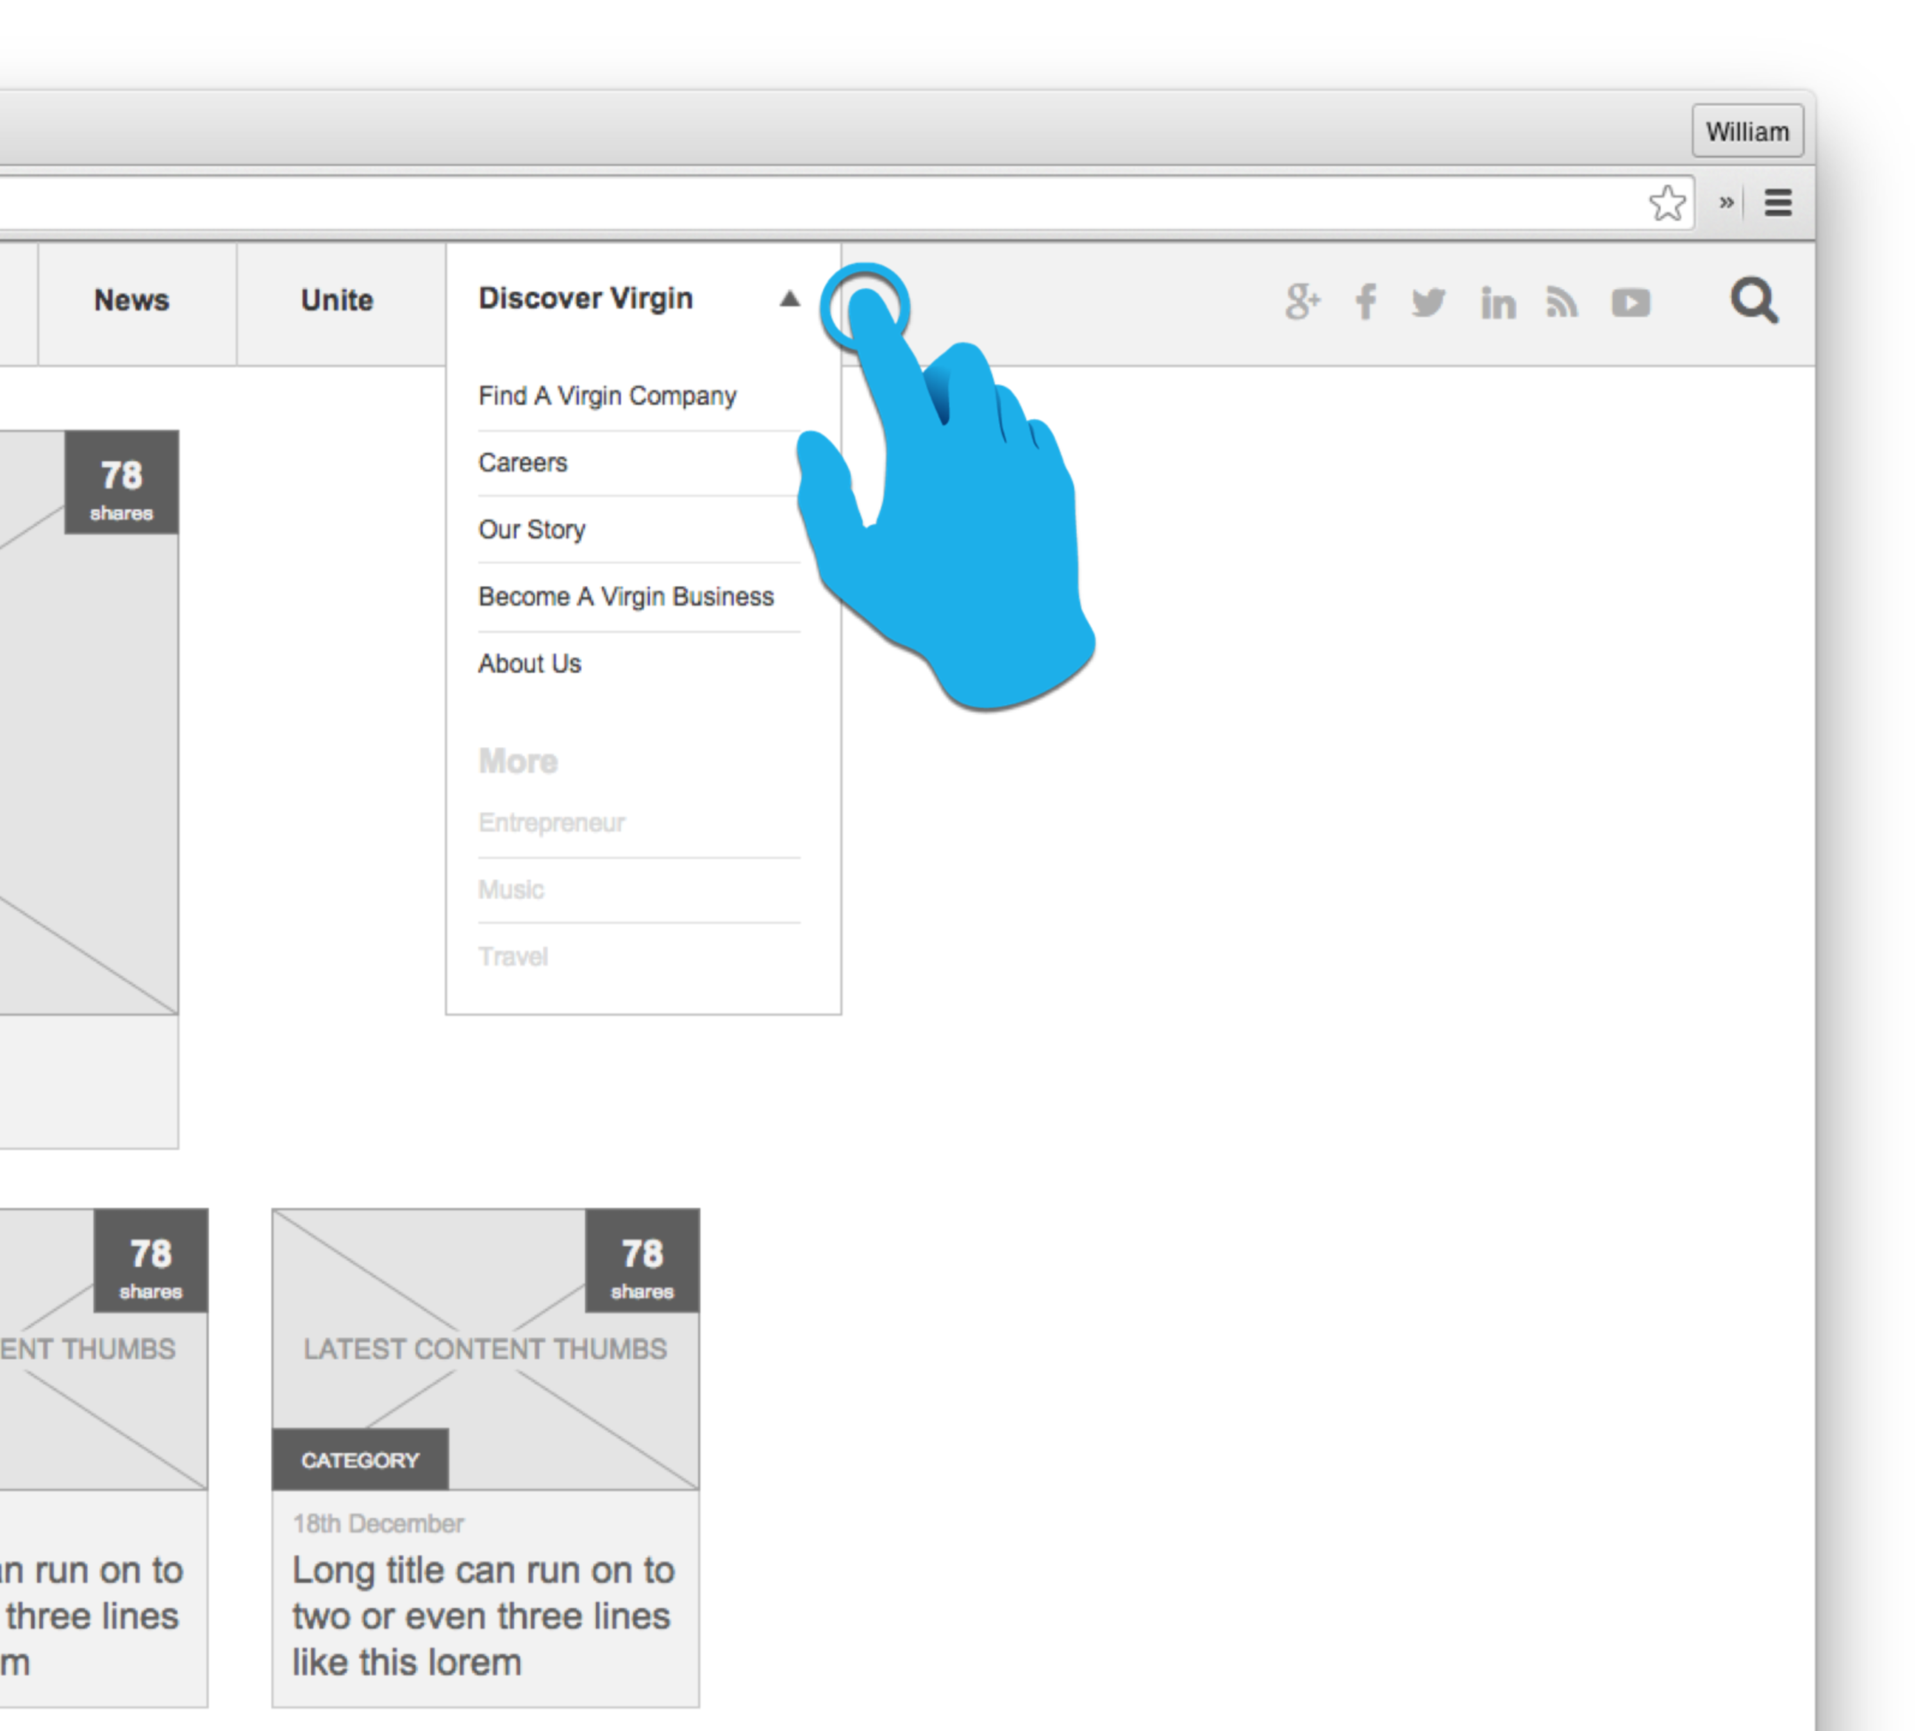Show hidden extensions with the chevron icon
The height and width of the screenshot is (1731, 1923).
pos(1726,202)
